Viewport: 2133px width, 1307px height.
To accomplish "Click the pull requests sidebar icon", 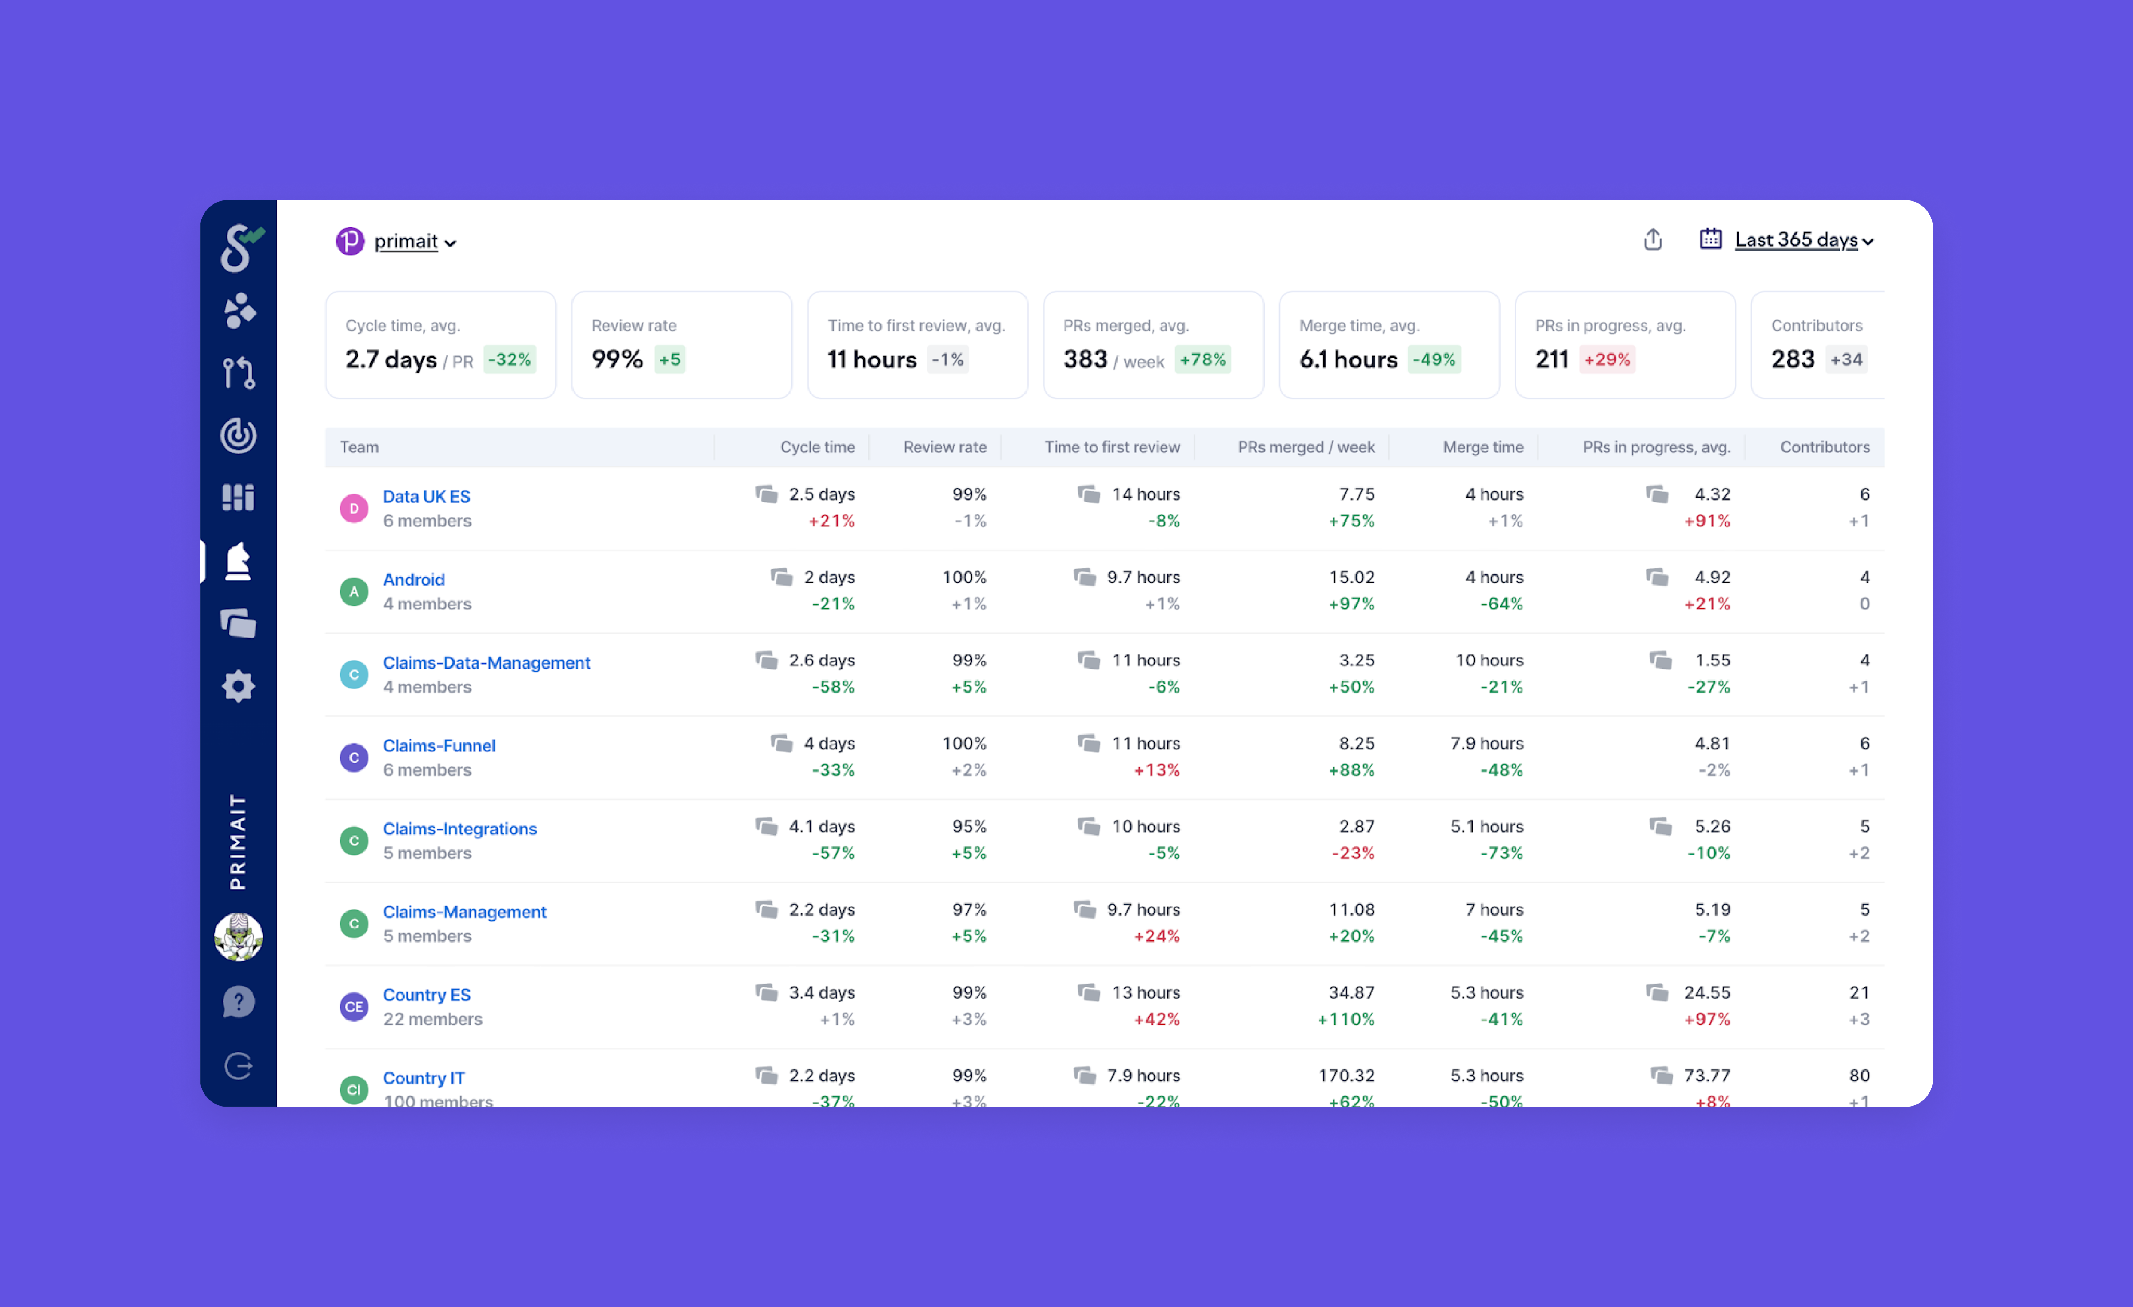I will point(238,373).
